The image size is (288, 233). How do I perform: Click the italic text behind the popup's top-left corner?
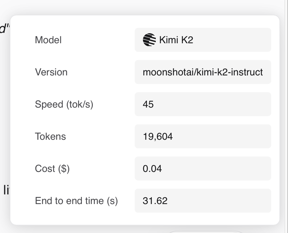pyautogui.click(x=4, y=29)
